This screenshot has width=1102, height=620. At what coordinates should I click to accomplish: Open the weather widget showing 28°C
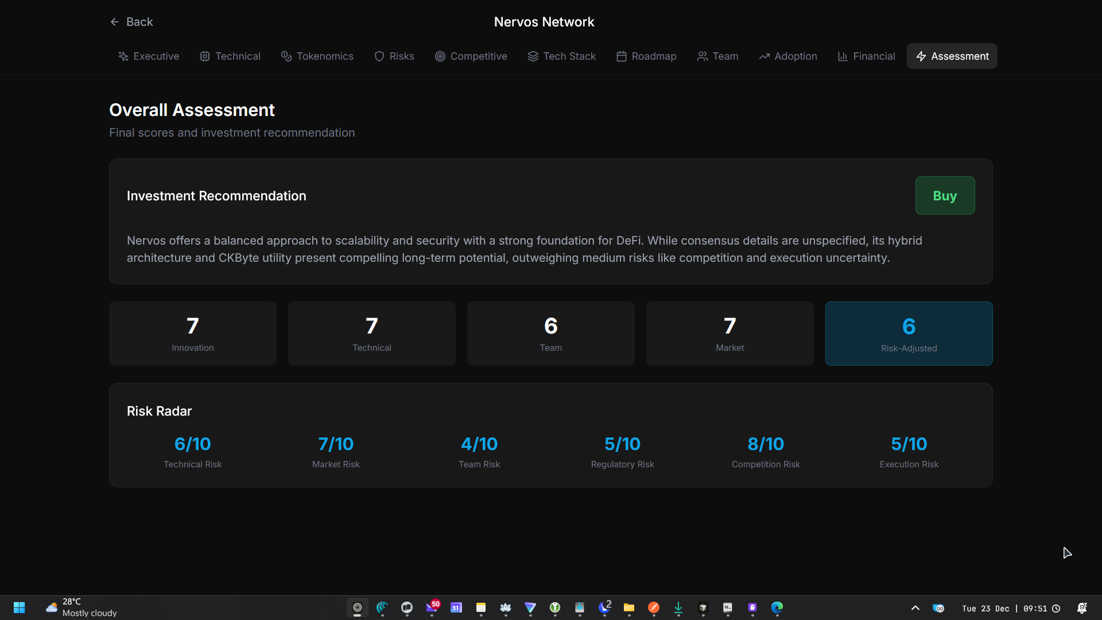(80, 607)
